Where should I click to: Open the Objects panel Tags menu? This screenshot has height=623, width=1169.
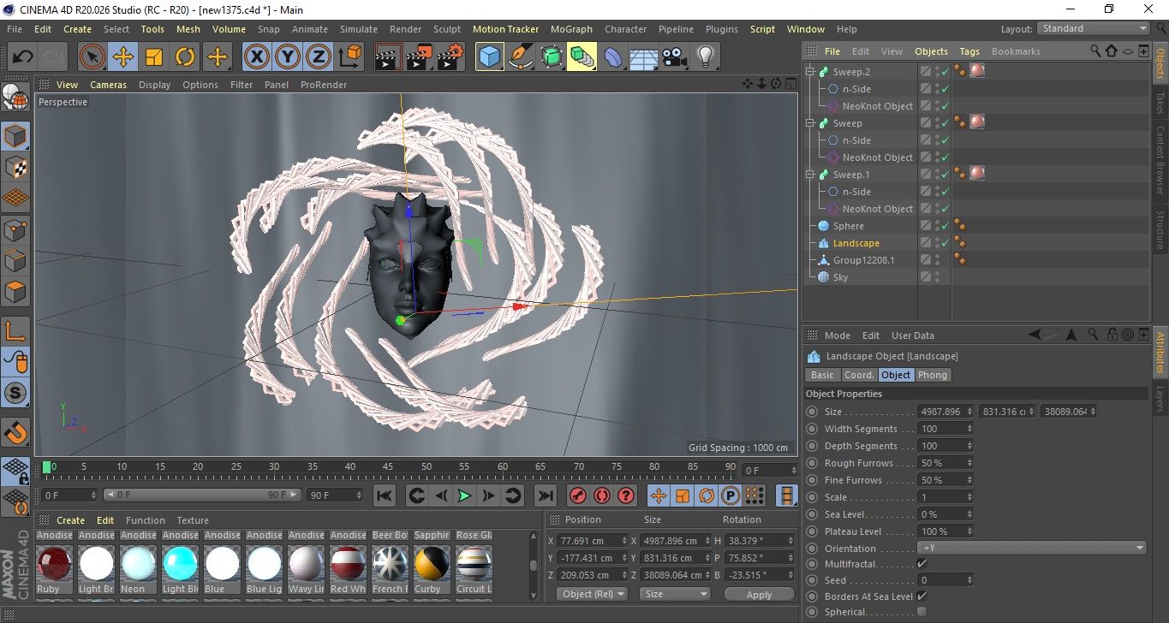click(x=969, y=51)
